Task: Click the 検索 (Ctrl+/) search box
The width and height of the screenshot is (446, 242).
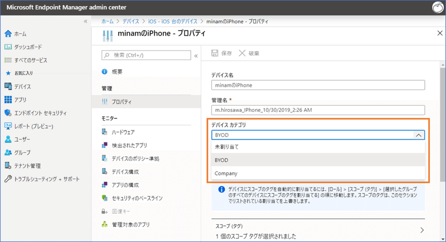Action: pyautogui.click(x=146, y=55)
